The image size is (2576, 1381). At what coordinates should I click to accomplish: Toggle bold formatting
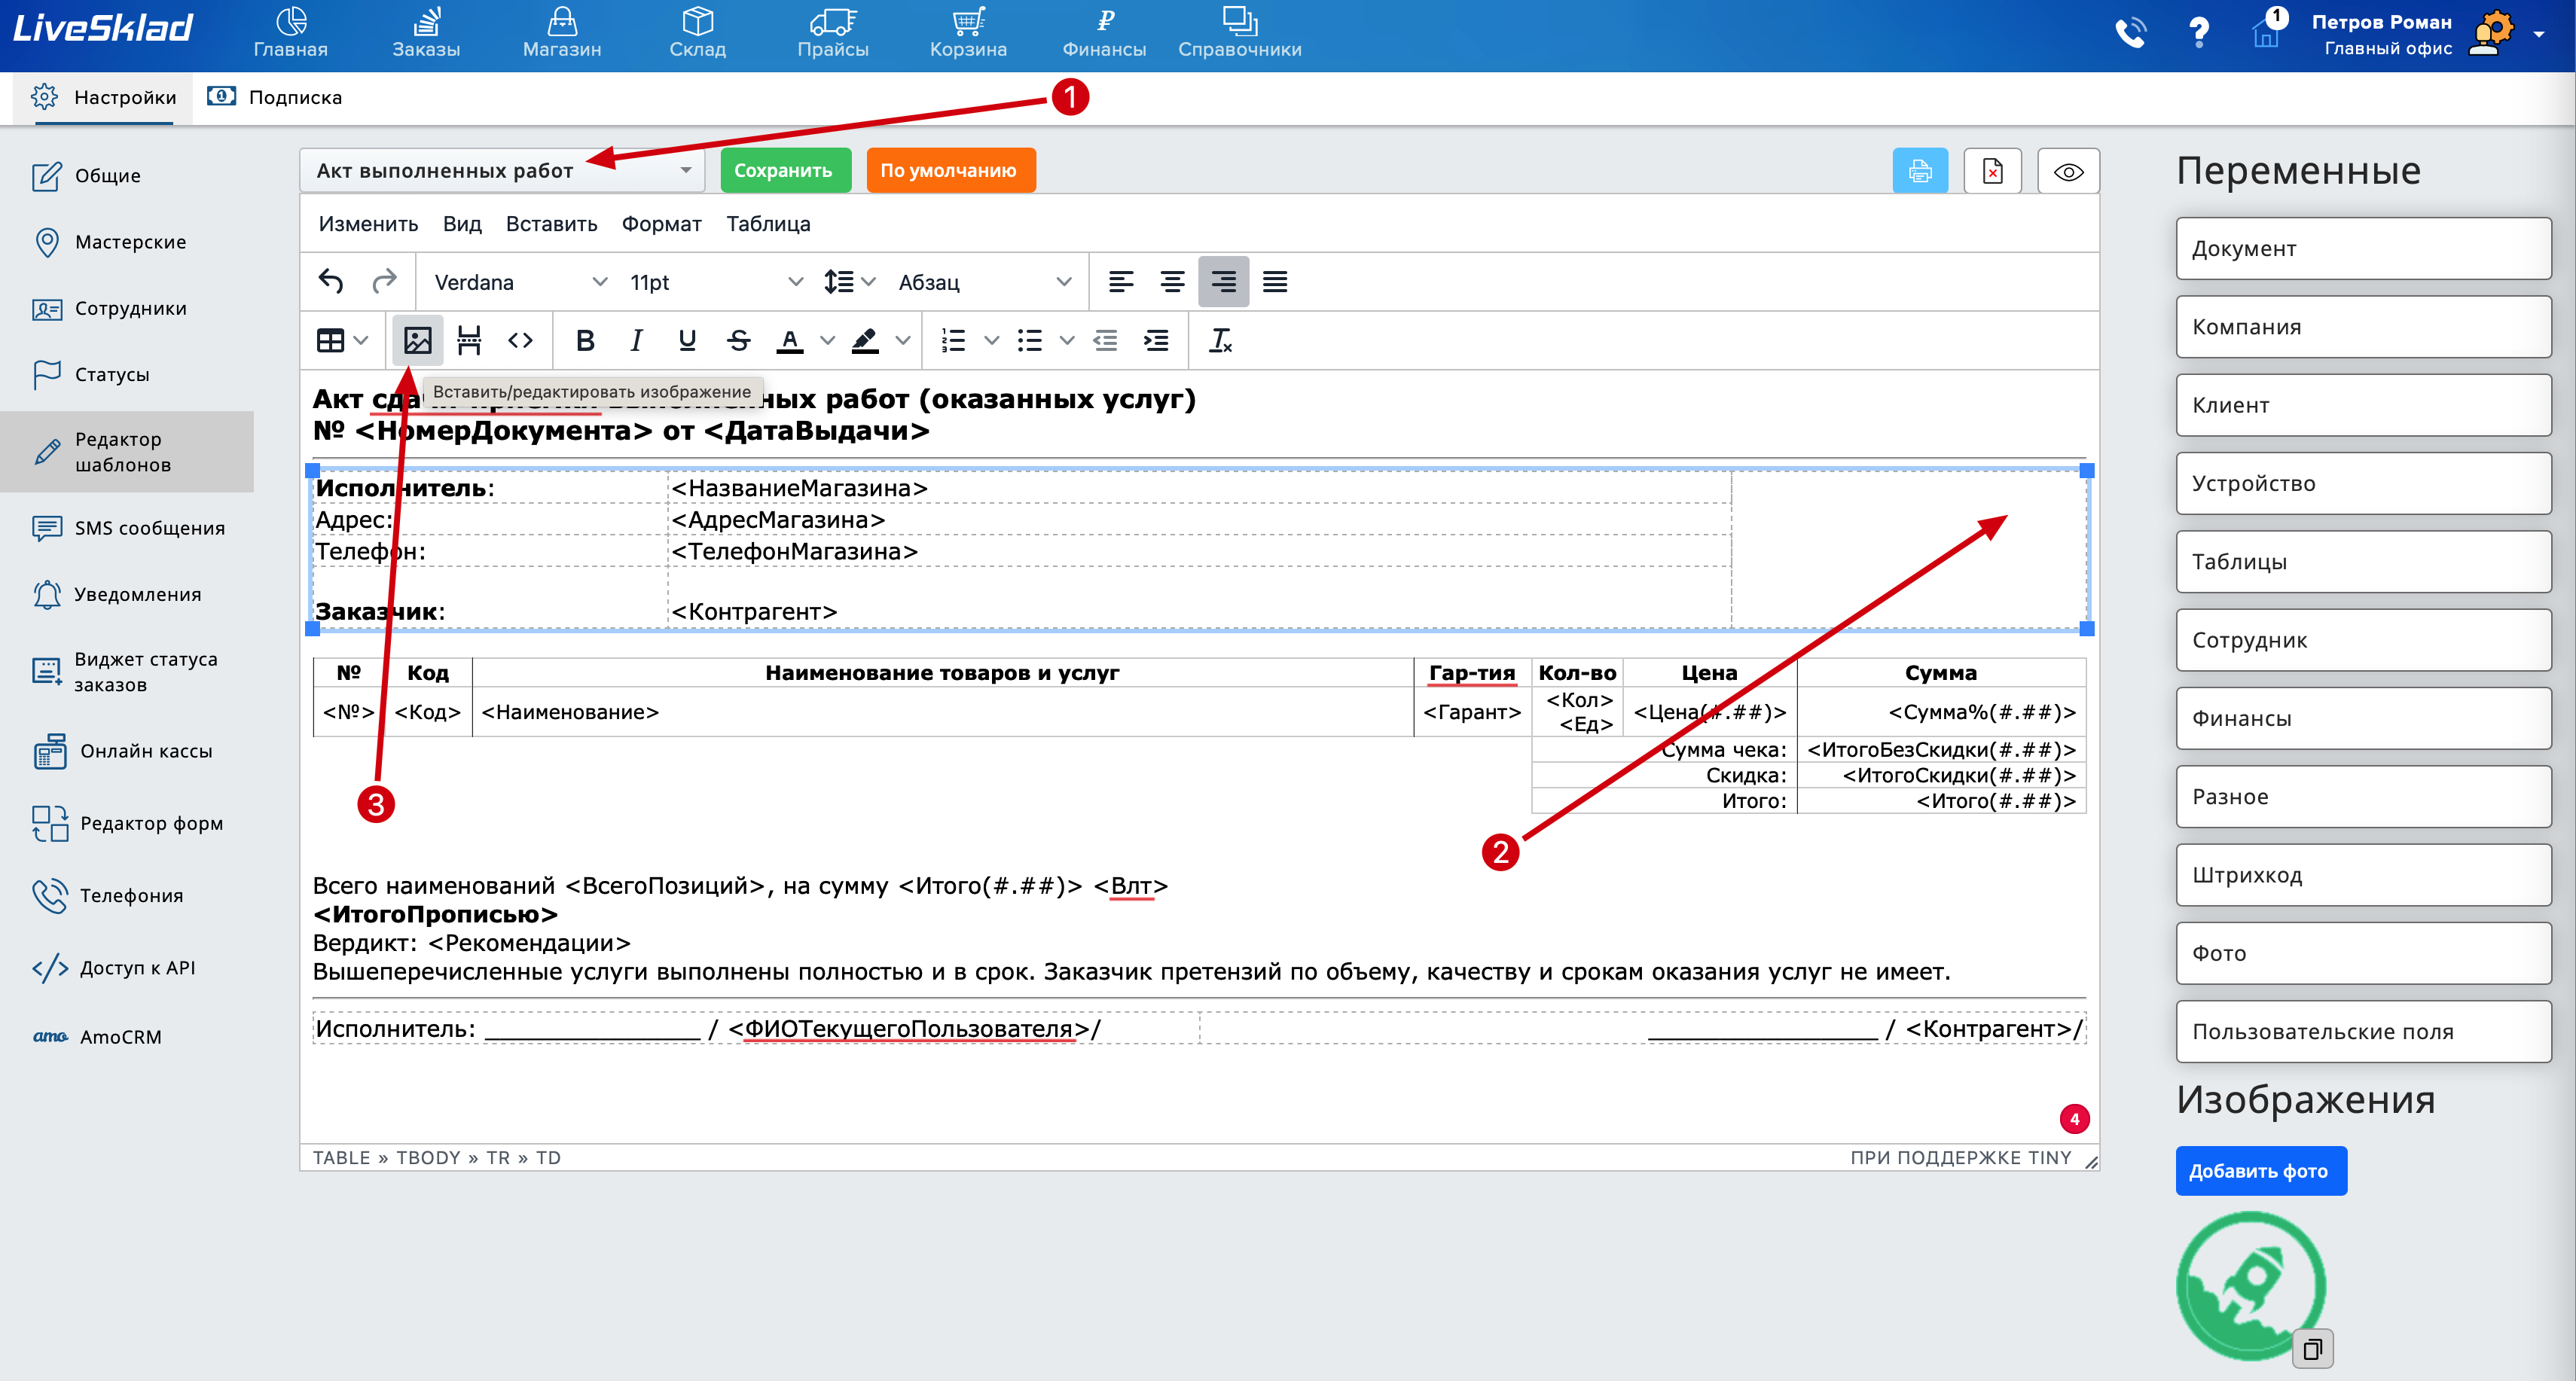tap(585, 341)
